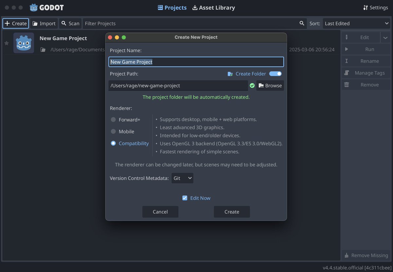Confirm with the dialog's Create button
The image size is (393, 272).
tap(232, 212)
